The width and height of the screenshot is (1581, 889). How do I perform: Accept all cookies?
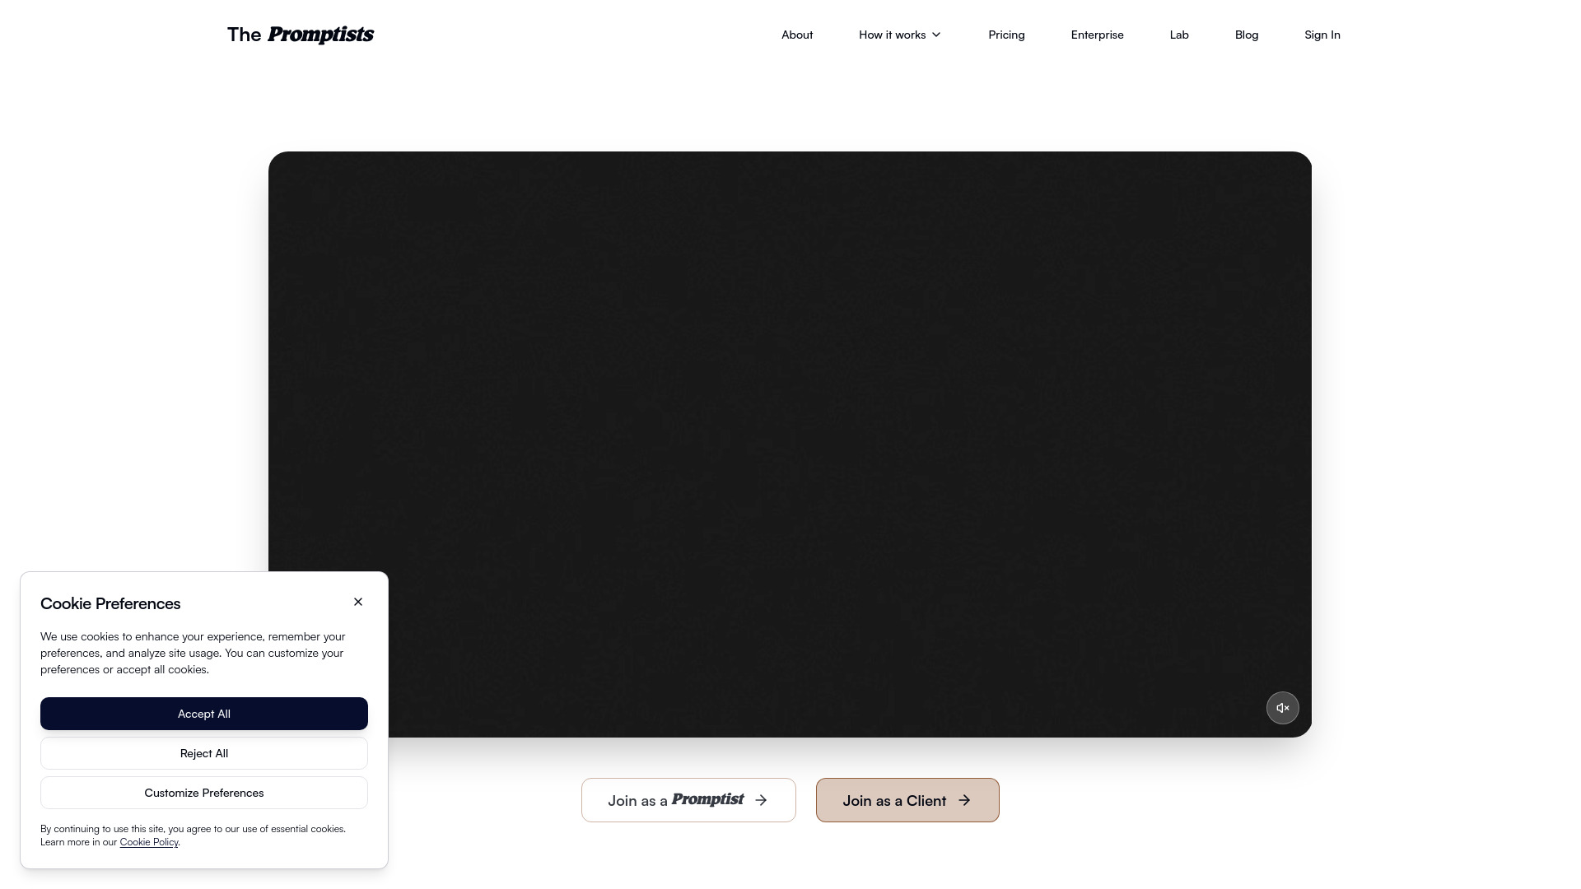(204, 714)
